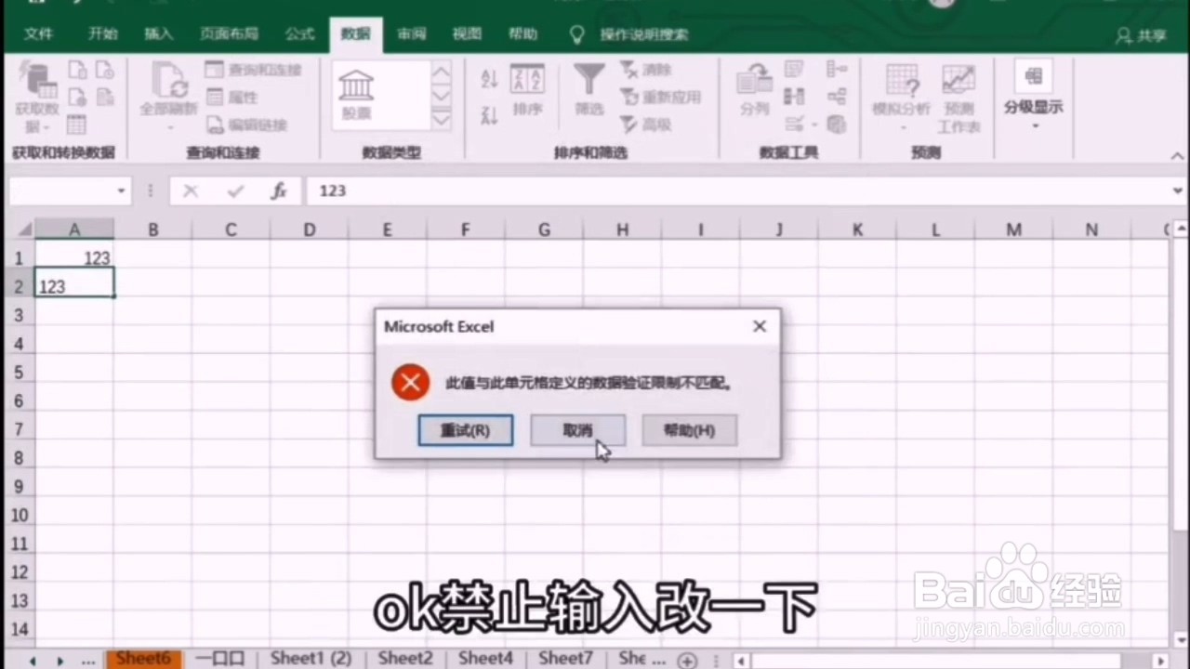Click the 帮助(H) help button
Viewport: 1190px width, 669px height.
tap(689, 430)
